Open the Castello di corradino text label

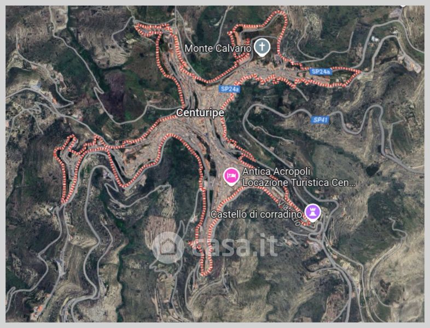(256, 214)
